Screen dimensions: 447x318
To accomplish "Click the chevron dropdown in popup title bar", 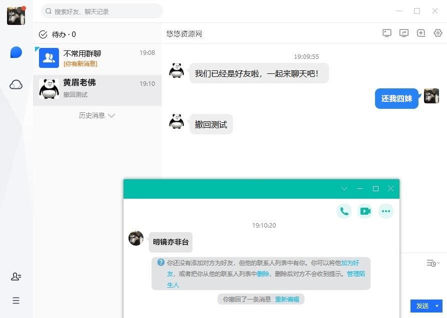I will (x=344, y=189).
